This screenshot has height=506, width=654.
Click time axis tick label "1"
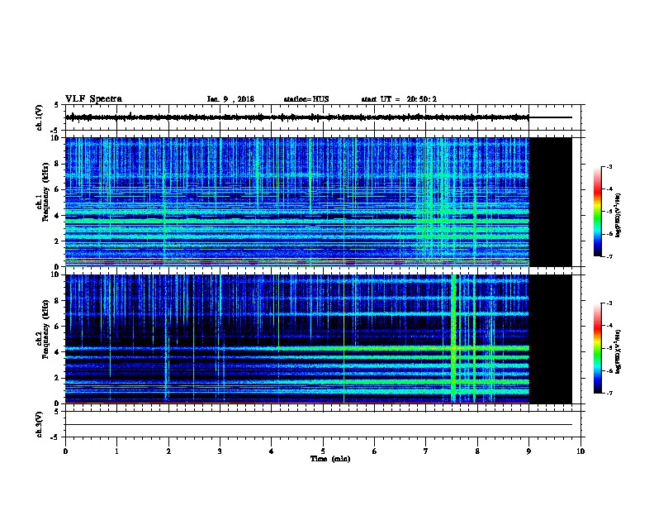116,451
